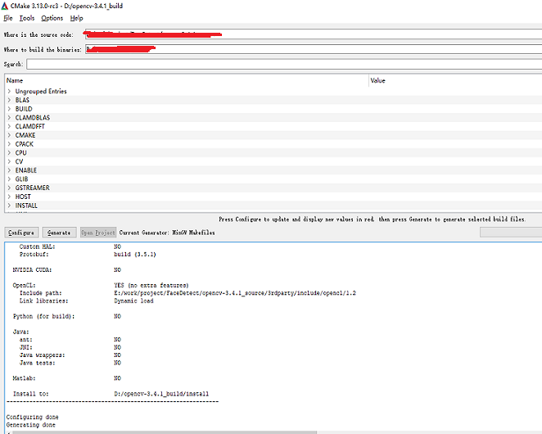Click the Generate button
Viewport: 542px width, 434px height.
pyautogui.click(x=59, y=233)
